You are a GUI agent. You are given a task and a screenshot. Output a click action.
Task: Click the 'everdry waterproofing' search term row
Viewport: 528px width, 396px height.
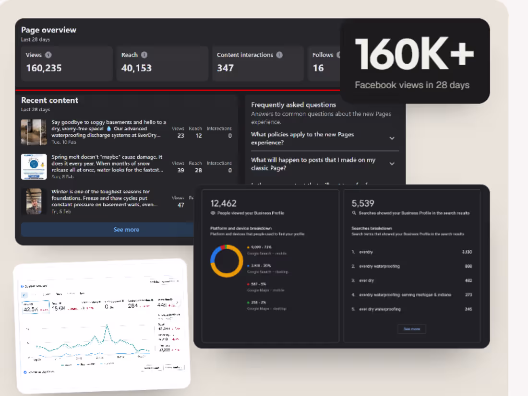point(411,266)
